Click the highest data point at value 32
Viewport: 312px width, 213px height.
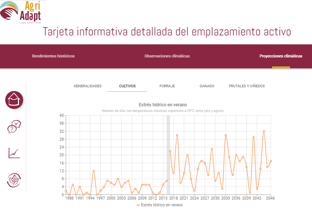pos(264,131)
